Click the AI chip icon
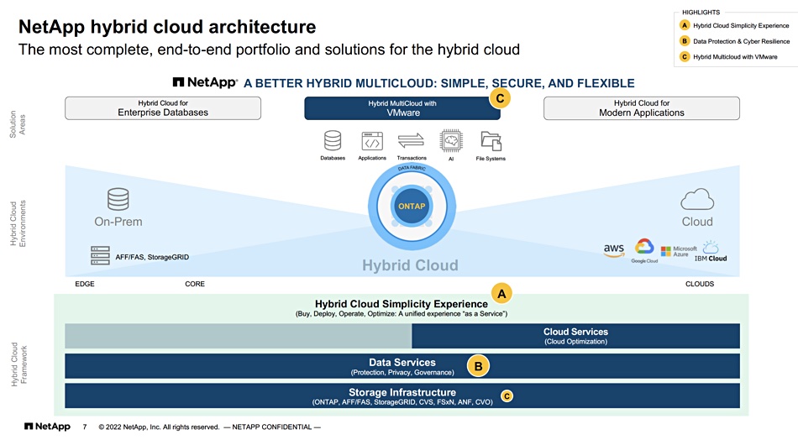This screenshot has height=440, width=798. (x=451, y=141)
